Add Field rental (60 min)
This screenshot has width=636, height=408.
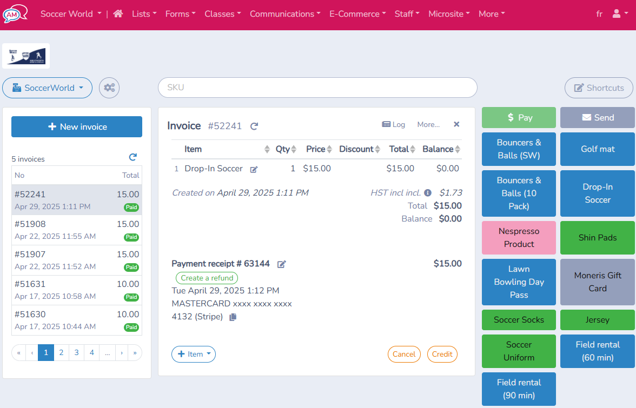598,351
